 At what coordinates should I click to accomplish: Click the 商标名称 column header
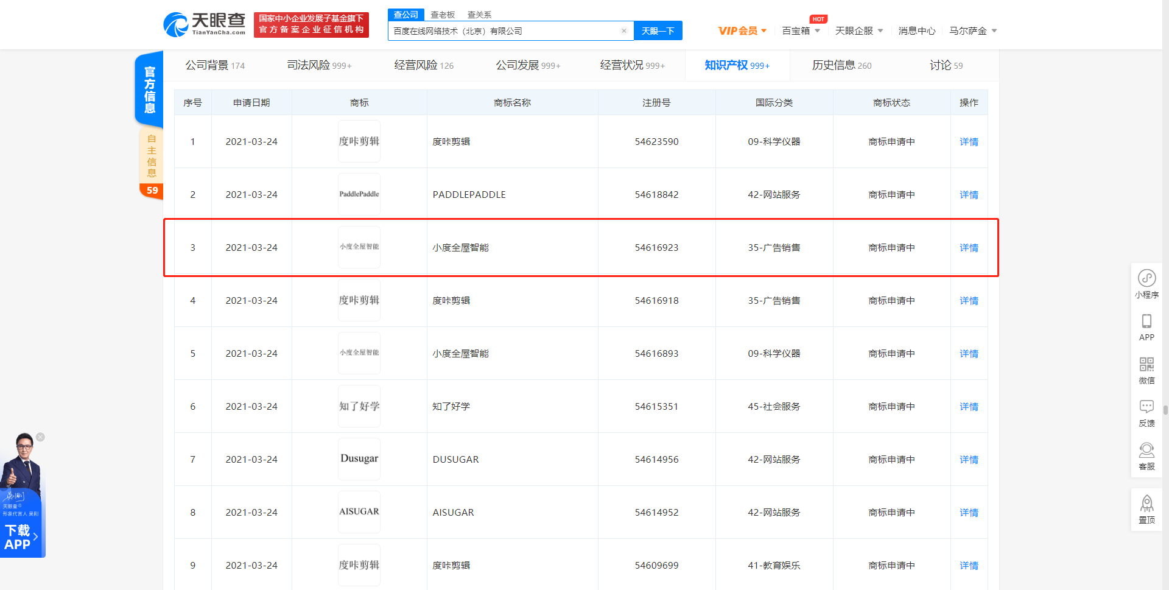click(512, 102)
